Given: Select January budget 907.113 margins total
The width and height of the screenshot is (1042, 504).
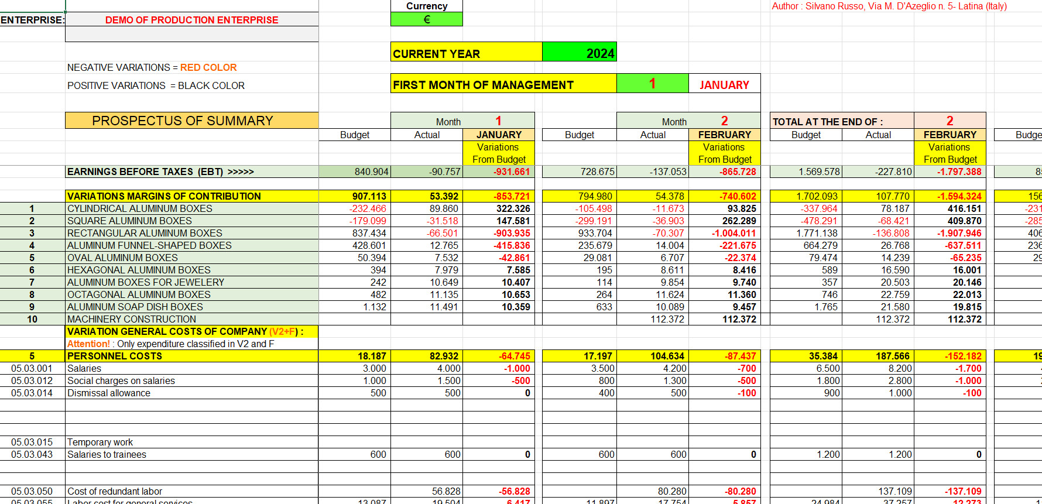Looking at the screenshot, I should [355, 196].
